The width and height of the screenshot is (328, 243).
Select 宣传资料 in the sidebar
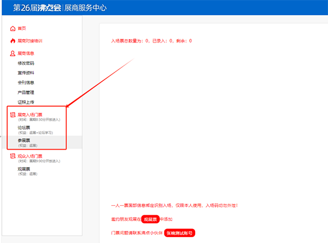(26, 73)
